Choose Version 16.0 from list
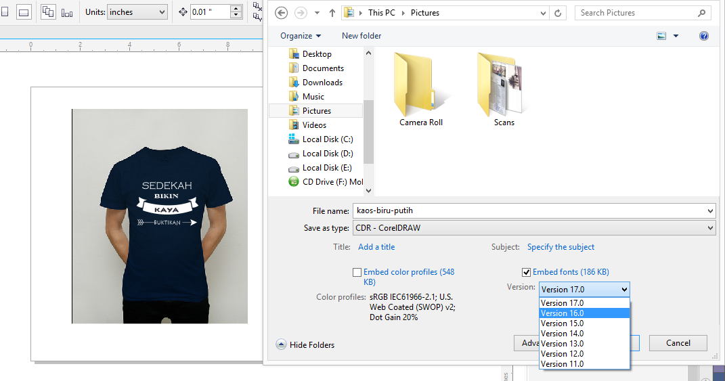 (x=584, y=313)
